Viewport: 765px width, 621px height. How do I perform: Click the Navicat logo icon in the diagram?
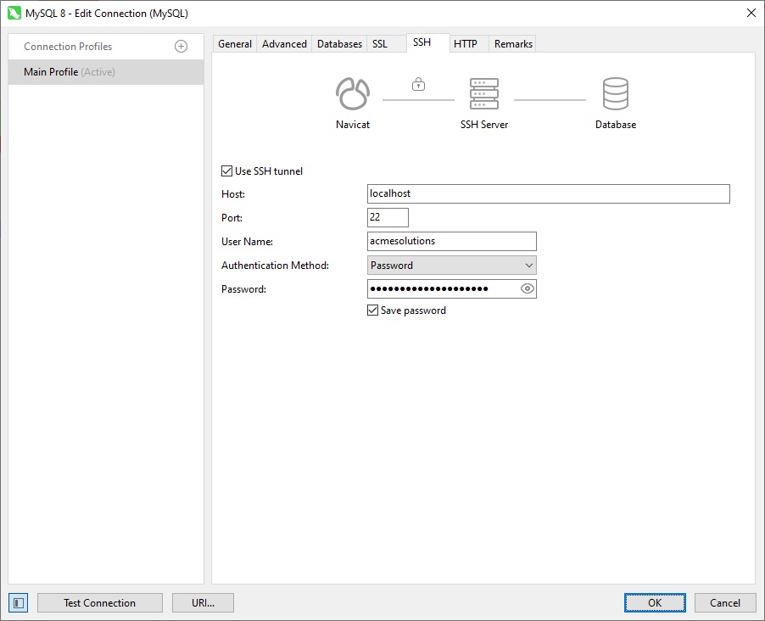tap(352, 93)
